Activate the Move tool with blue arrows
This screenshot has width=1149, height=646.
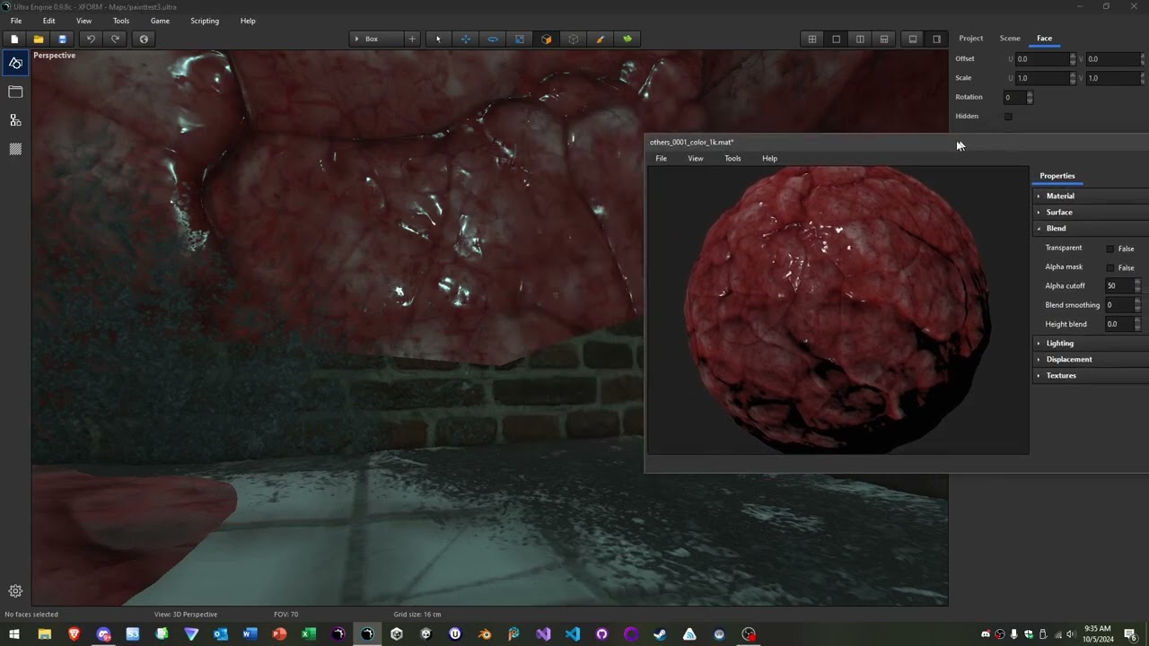click(x=466, y=39)
